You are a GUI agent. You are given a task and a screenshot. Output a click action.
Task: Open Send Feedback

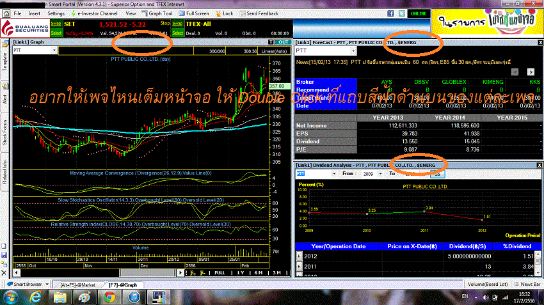coord(259,13)
